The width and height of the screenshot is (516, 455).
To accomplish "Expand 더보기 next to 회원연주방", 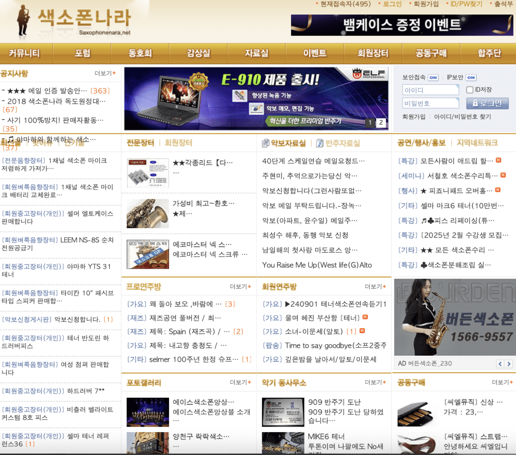I will tap(375, 287).
